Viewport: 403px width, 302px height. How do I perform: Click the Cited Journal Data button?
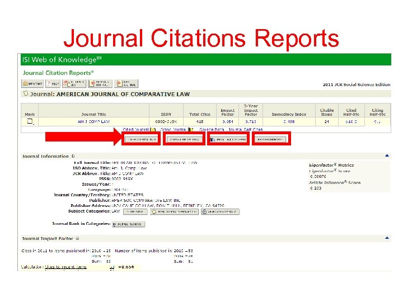(142, 139)
